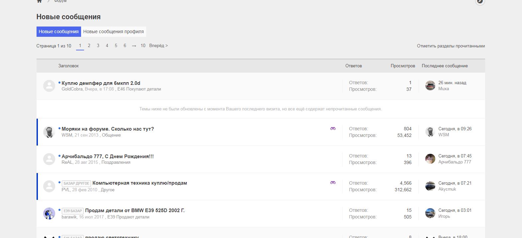Click the Вперёд > next page link
522x238 pixels.
(x=158, y=46)
